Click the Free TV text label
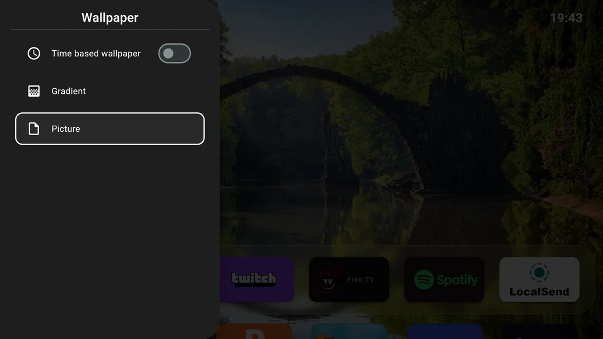The image size is (603, 339). pyautogui.click(x=361, y=279)
